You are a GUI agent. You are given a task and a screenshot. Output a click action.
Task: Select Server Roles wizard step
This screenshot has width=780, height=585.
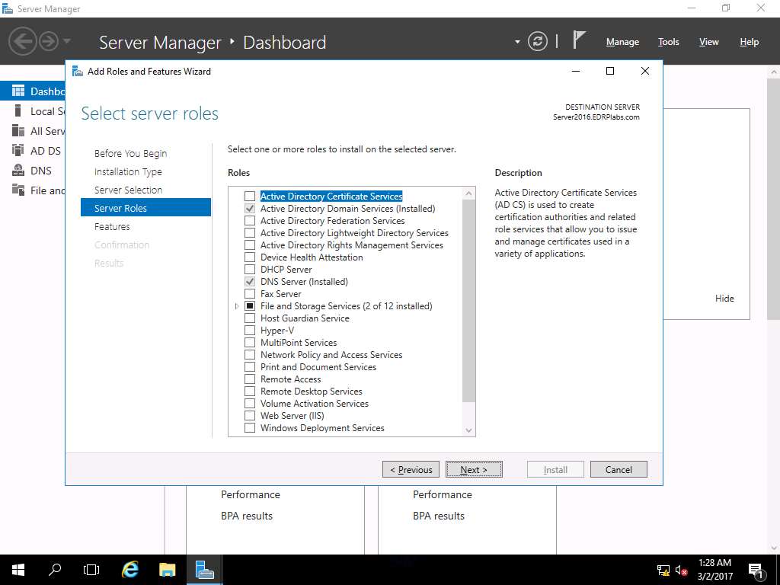[145, 208]
